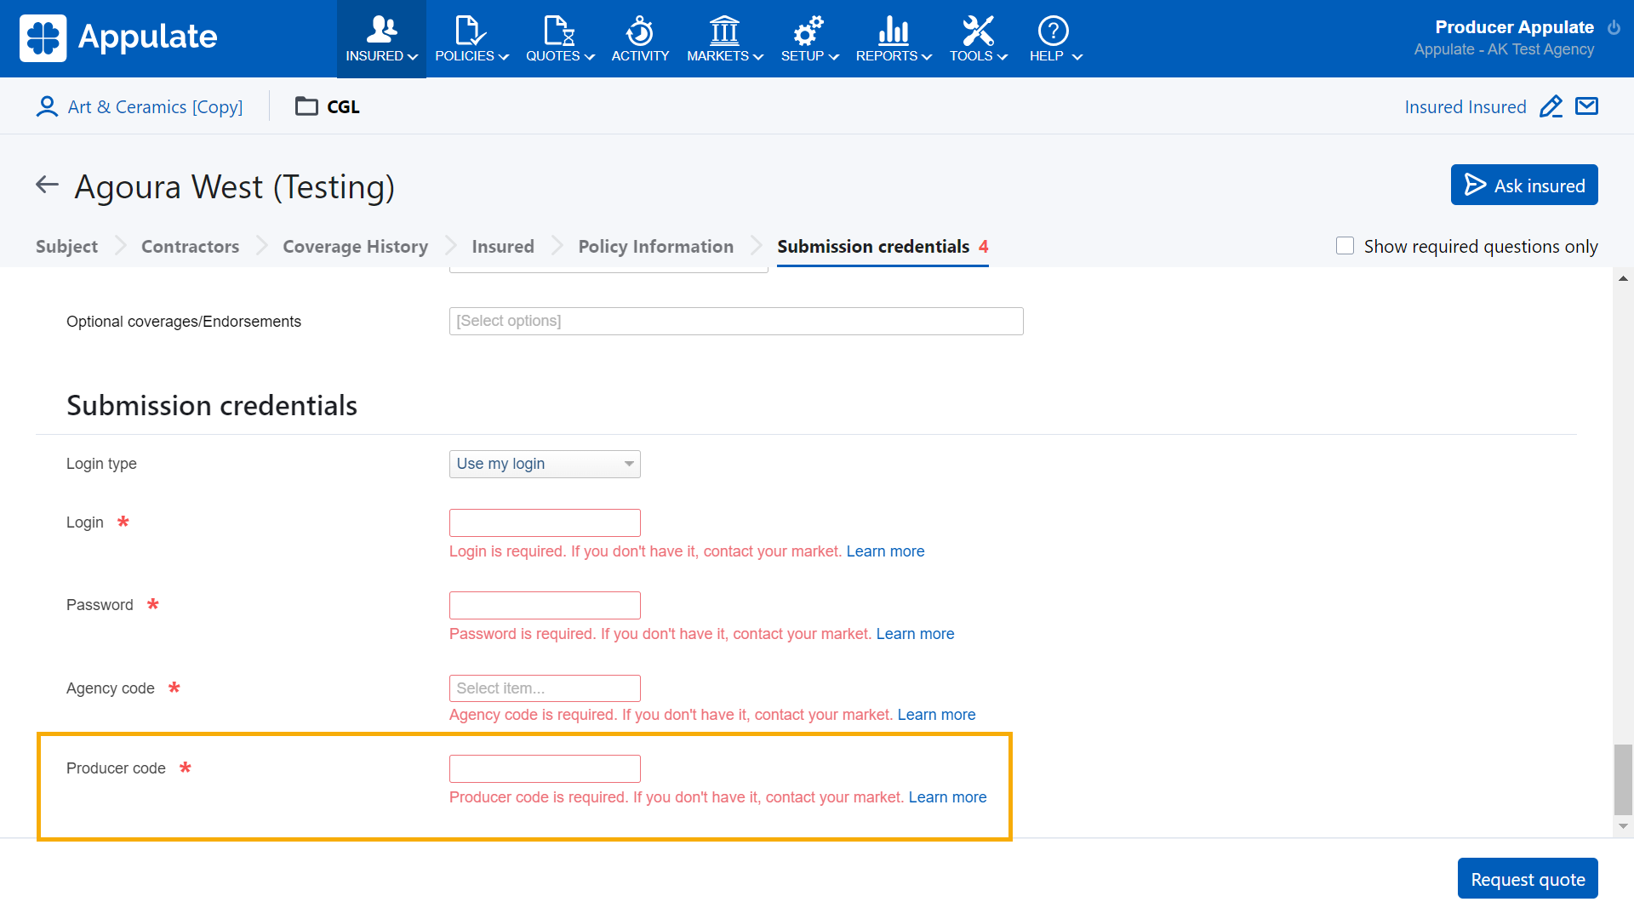
Task: Click the Appulate clover logo icon
Action: pyautogui.click(x=43, y=38)
